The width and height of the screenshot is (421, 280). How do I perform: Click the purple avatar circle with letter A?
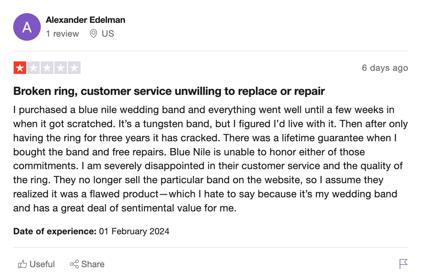[x=27, y=27]
